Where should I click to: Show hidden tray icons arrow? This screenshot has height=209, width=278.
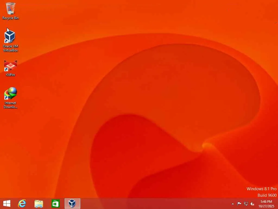(x=233, y=204)
